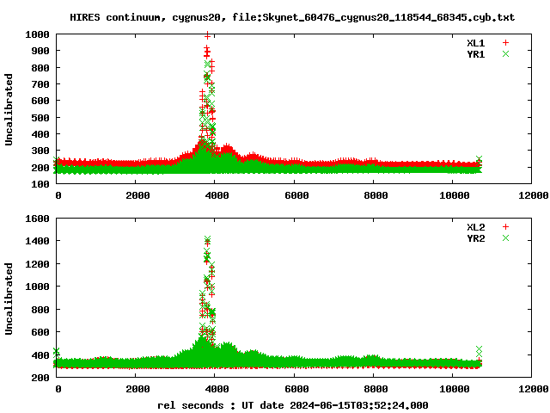Viewport: 550px width, 413px height.
Task: Click the 12000 x-axis label under XL2/YR2 plot
Action: pos(534,389)
